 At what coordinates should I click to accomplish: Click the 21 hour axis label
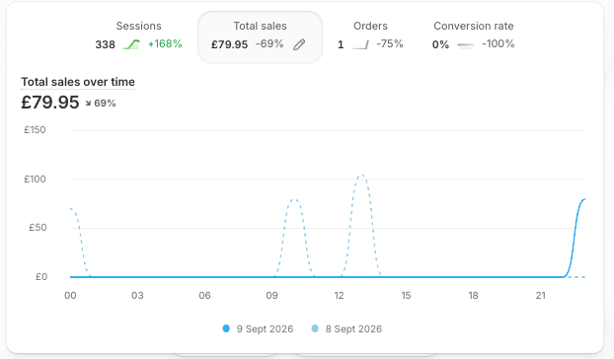540,296
